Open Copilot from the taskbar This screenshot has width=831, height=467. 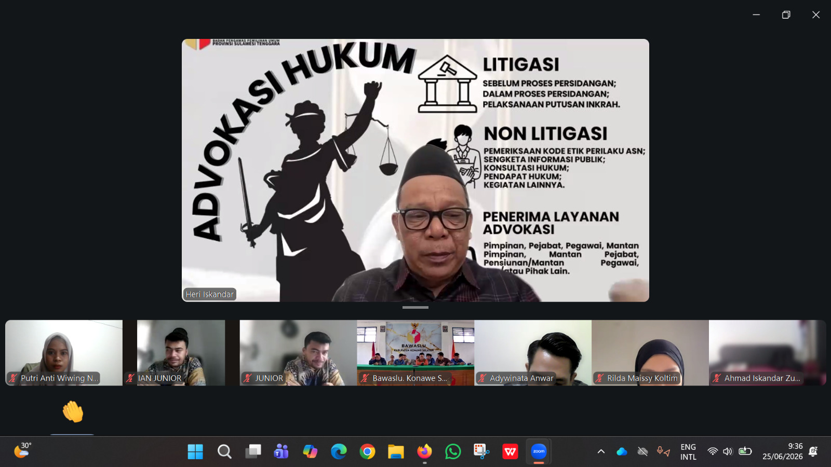click(x=310, y=451)
